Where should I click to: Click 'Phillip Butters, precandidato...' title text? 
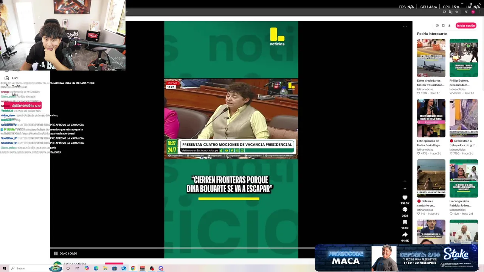click(x=460, y=83)
